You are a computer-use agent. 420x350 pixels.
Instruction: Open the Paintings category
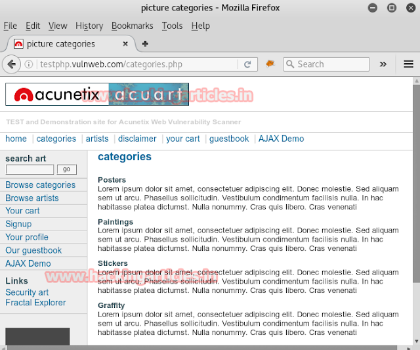[115, 222]
